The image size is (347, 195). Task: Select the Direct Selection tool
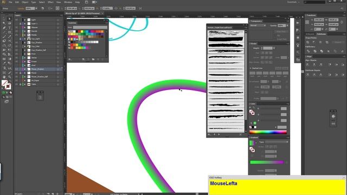pyautogui.click(x=9, y=19)
